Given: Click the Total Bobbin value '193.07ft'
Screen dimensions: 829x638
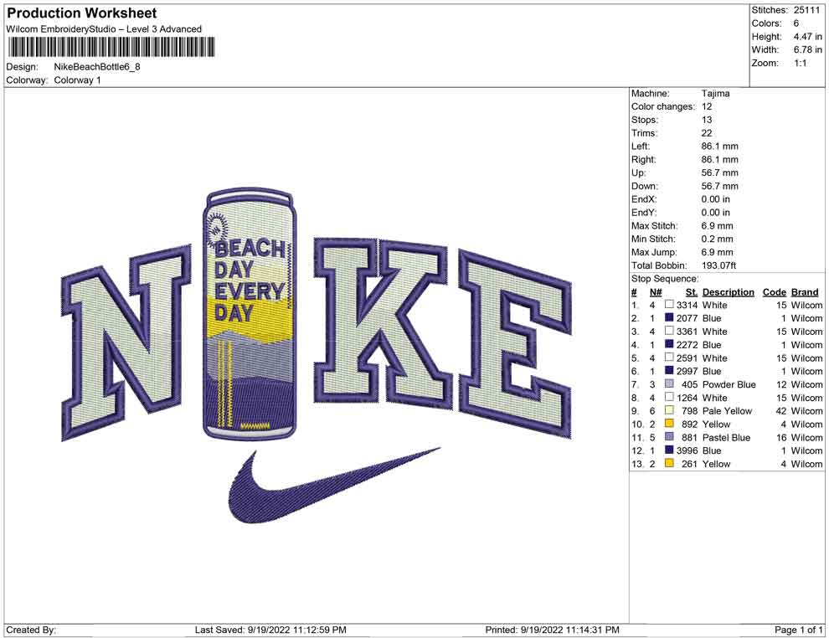Looking at the screenshot, I should 718,265.
